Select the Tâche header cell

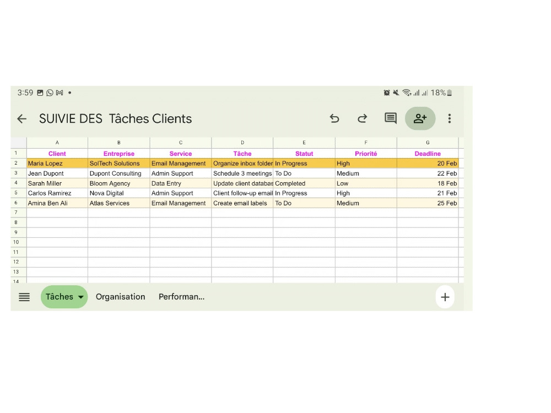click(x=242, y=154)
